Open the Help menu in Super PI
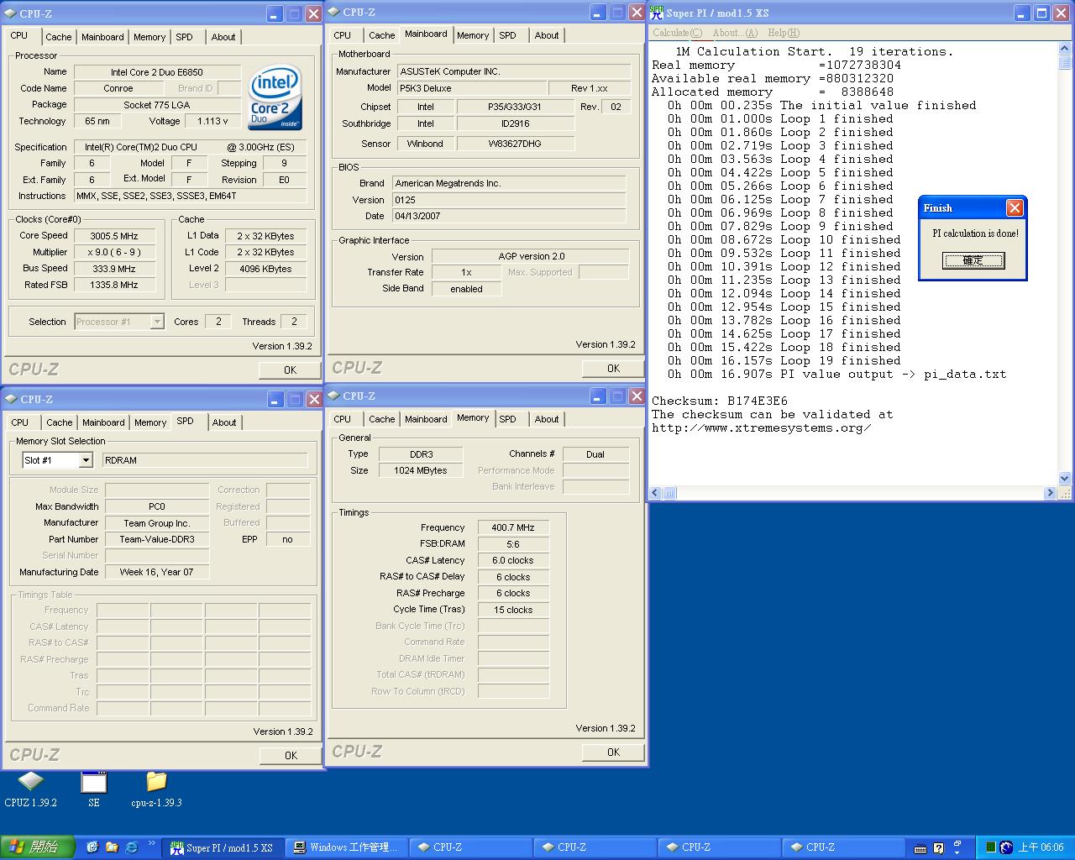The height and width of the screenshot is (860, 1075). click(784, 33)
